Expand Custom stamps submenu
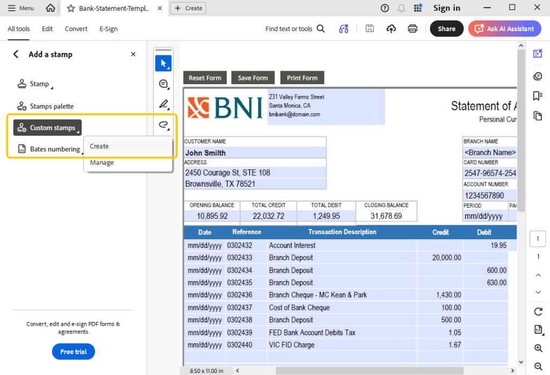 tap(47, 128)
